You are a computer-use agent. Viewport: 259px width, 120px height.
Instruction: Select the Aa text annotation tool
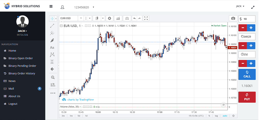52,47
